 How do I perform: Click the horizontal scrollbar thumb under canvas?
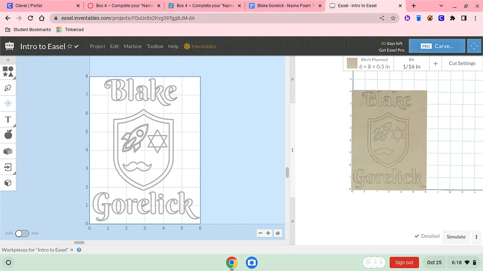pyautogui.click(x=79, y=242)
